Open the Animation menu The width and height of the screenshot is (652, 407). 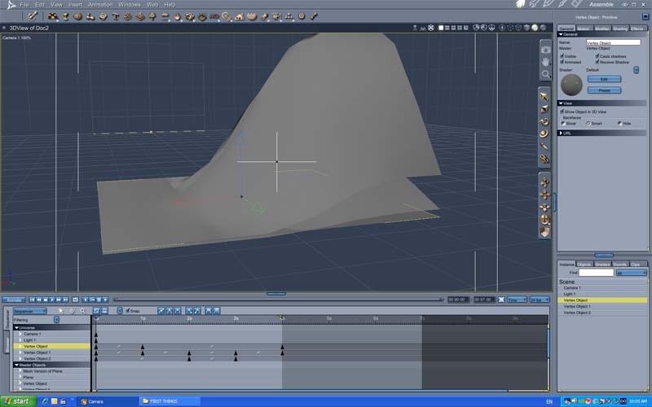100,5
